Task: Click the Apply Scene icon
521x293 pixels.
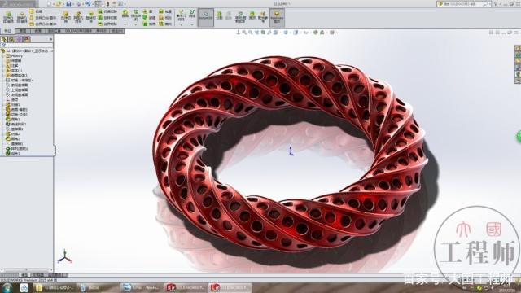Action: [x=322, y=33]
